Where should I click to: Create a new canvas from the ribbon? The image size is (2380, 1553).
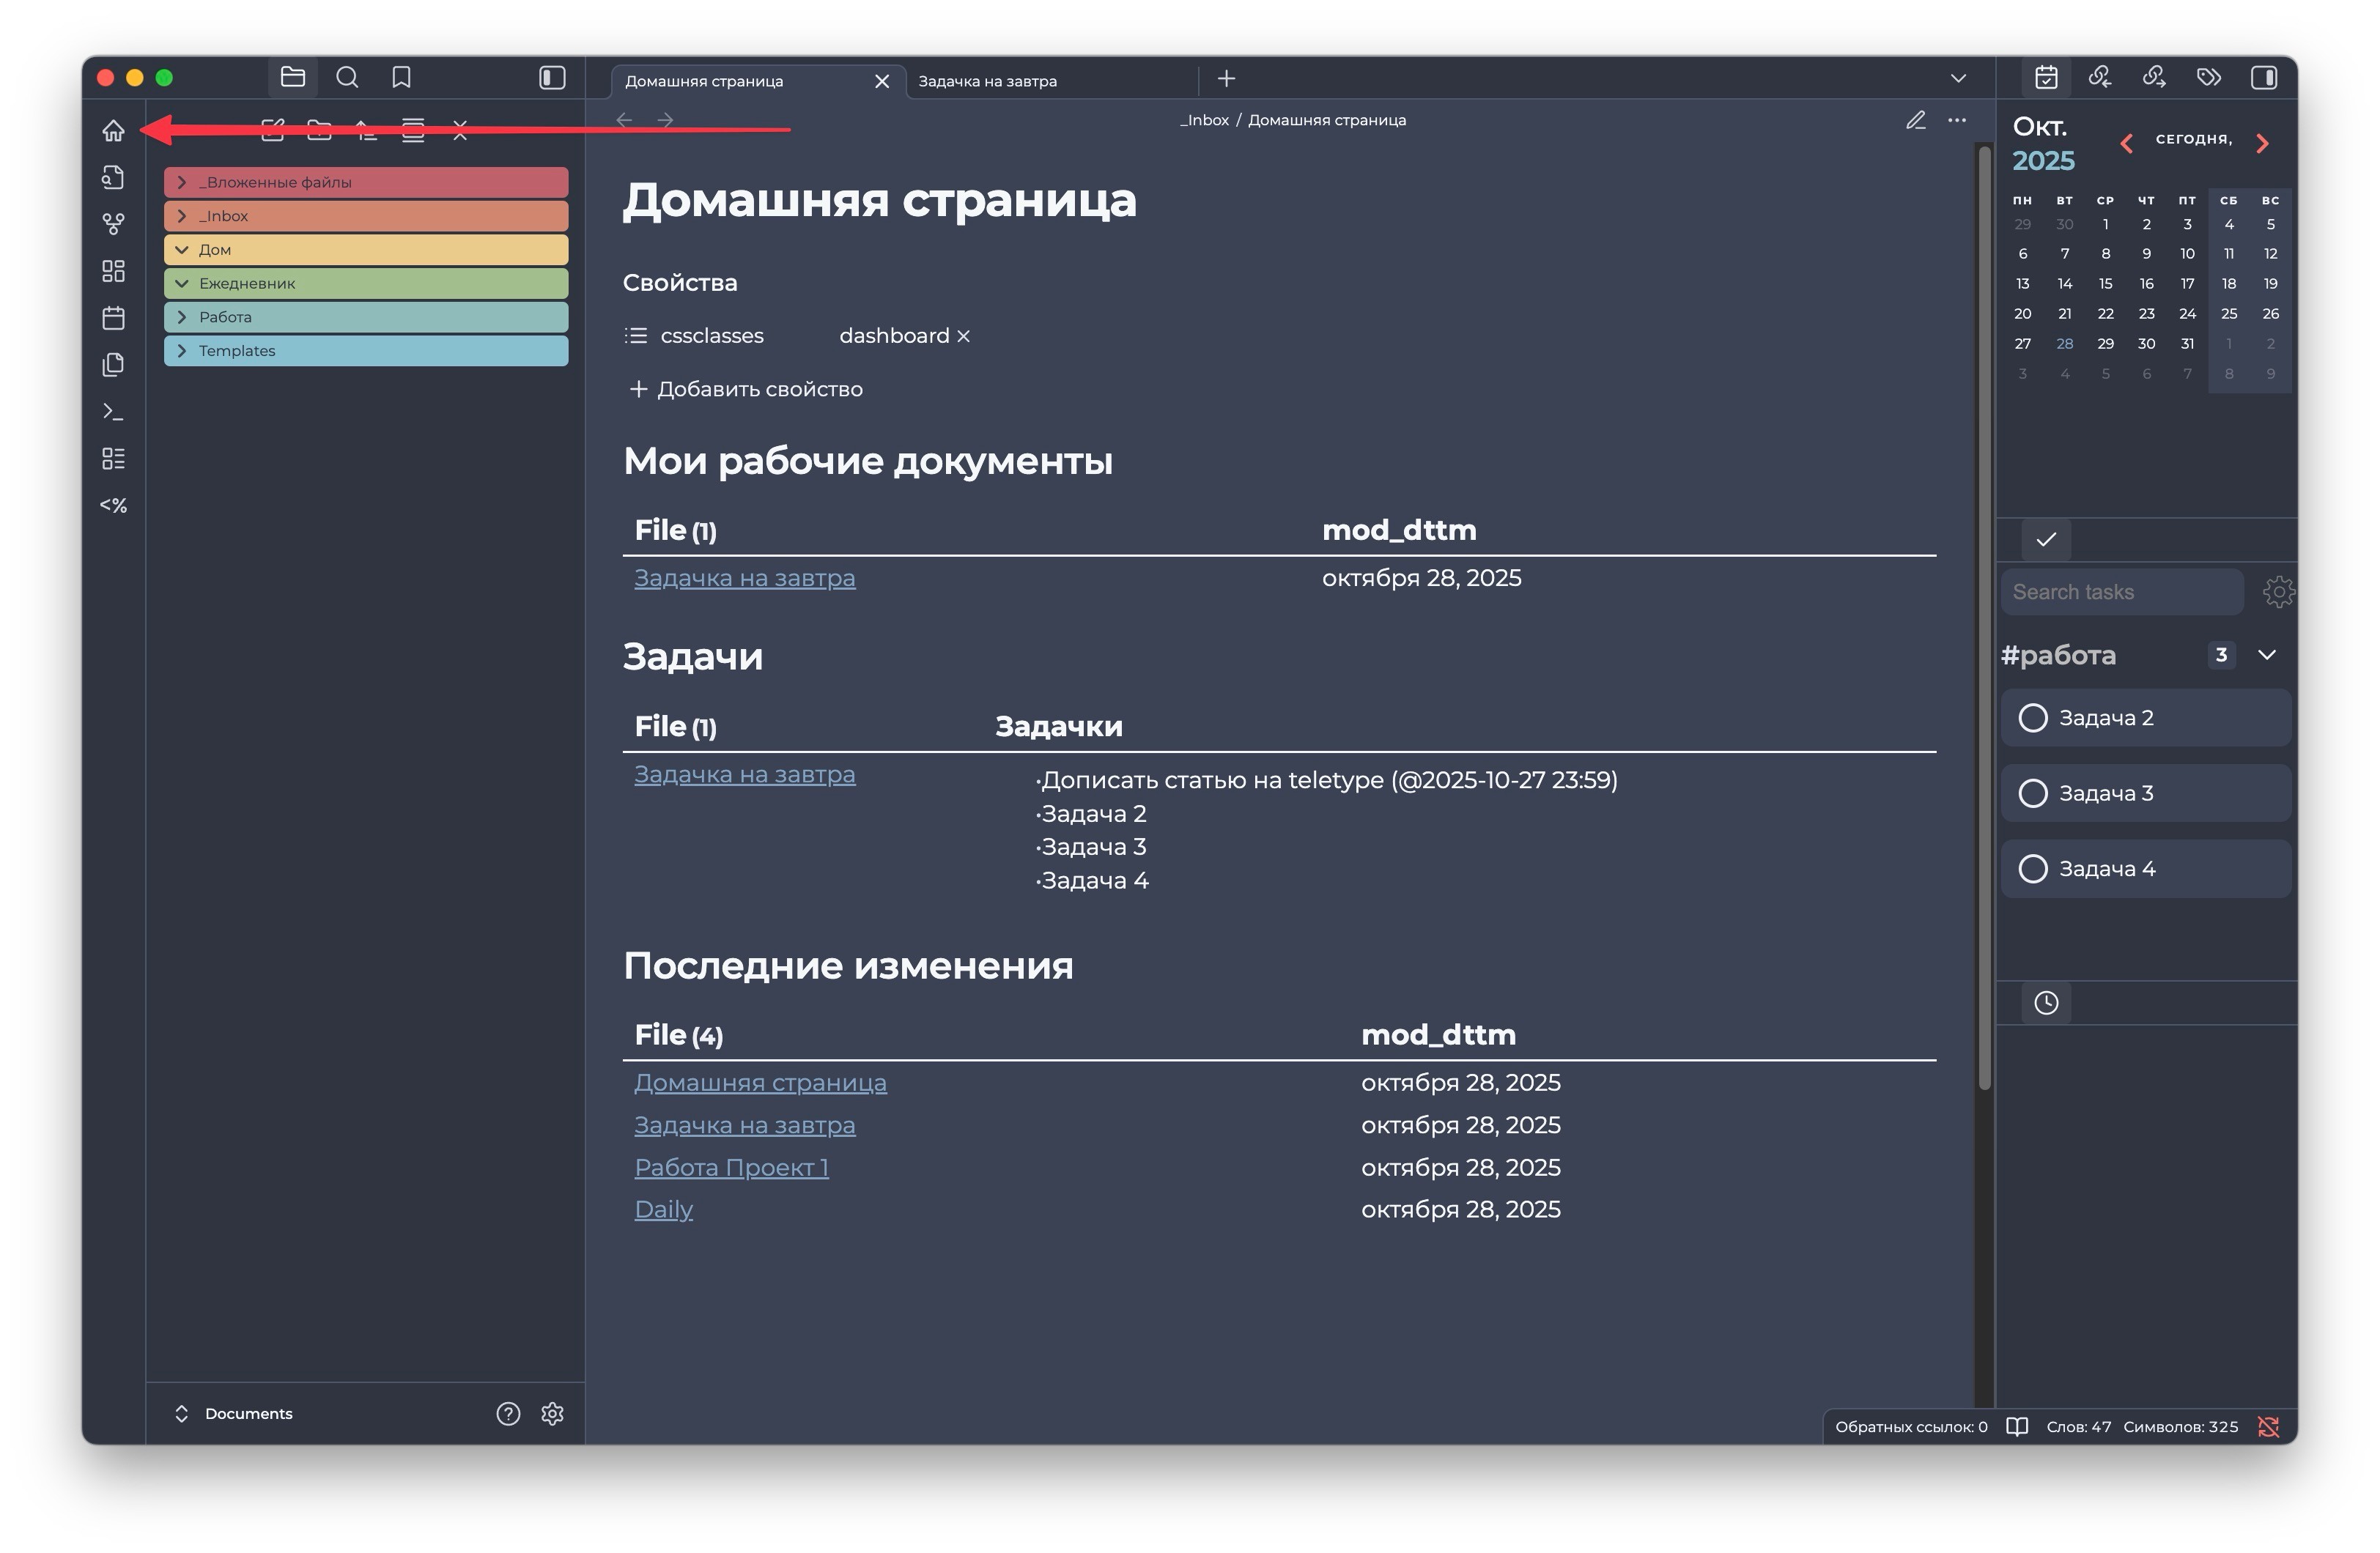[113, 271]
